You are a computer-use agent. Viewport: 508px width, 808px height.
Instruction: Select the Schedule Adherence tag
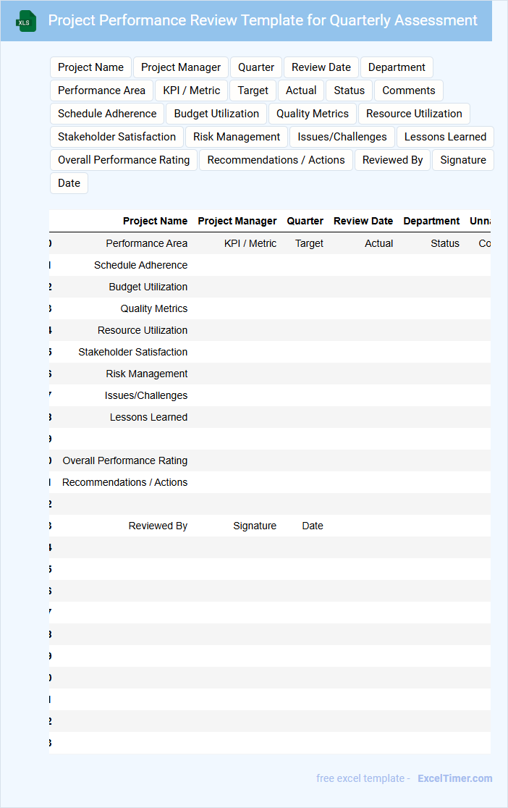[x=107, y=114]
